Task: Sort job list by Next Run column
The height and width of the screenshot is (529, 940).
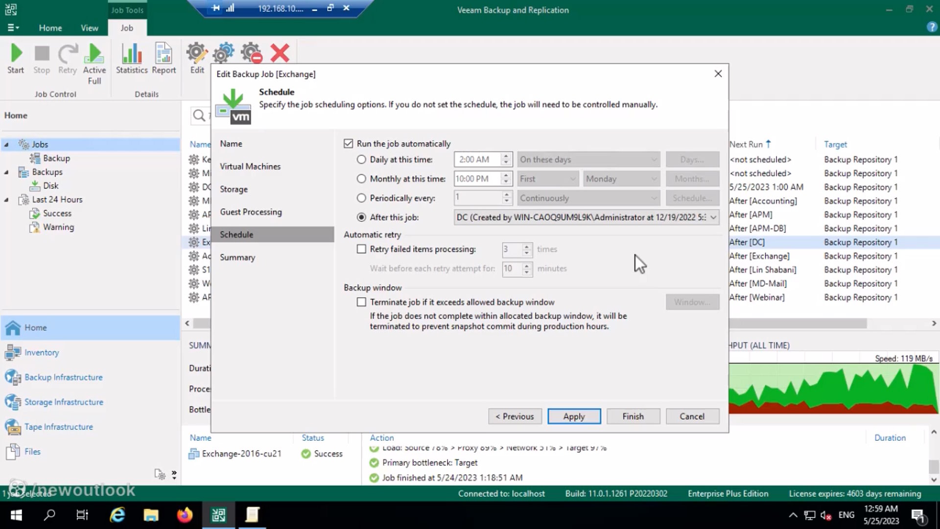Action: [750, 144]
